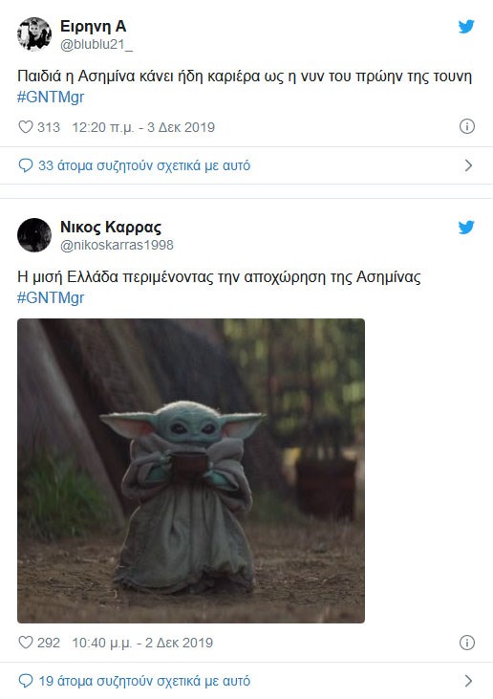Click the 10:40 μ.μ. - 2 Δεκ 2019 timestamp
Viewport: 493px width, 699px height.
click(x=142, y=643)
